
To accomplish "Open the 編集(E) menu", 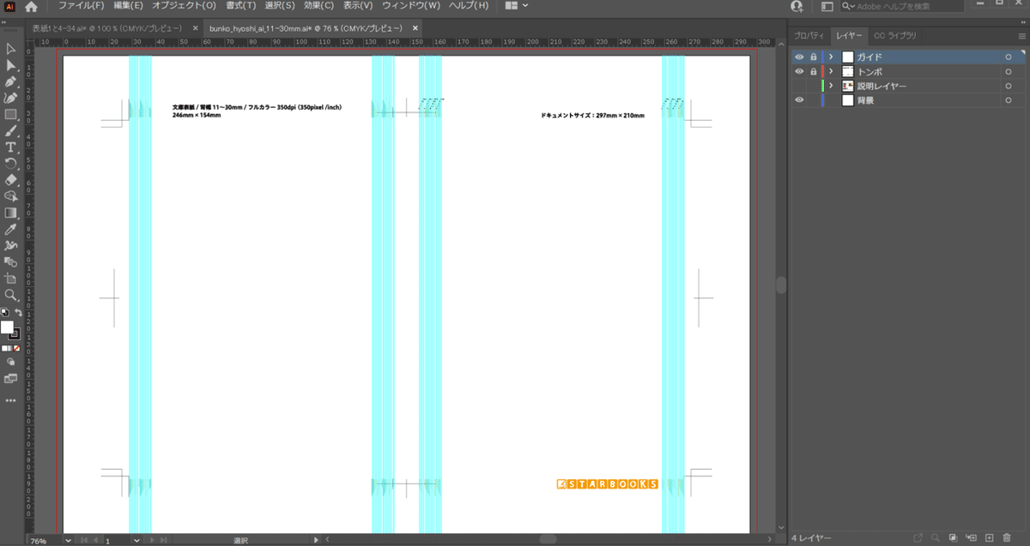I will point(129,6).
